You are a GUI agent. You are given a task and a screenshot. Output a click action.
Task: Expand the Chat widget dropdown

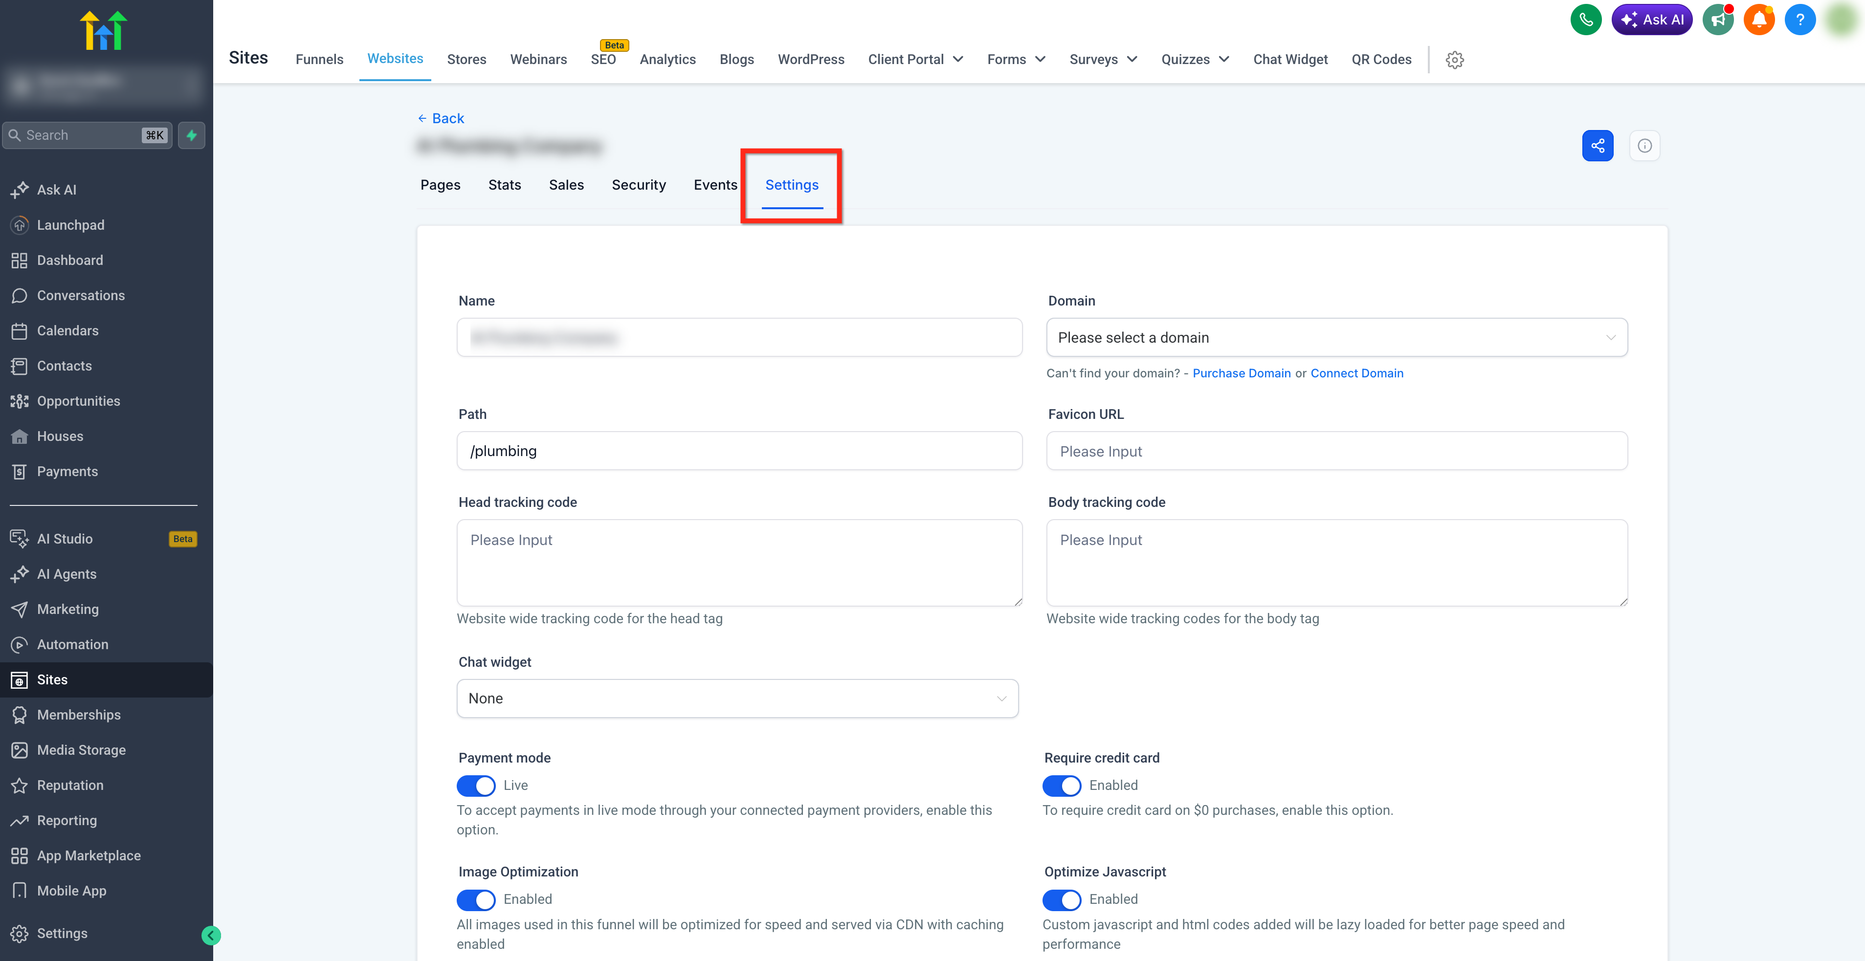click(x=737, y=699)
